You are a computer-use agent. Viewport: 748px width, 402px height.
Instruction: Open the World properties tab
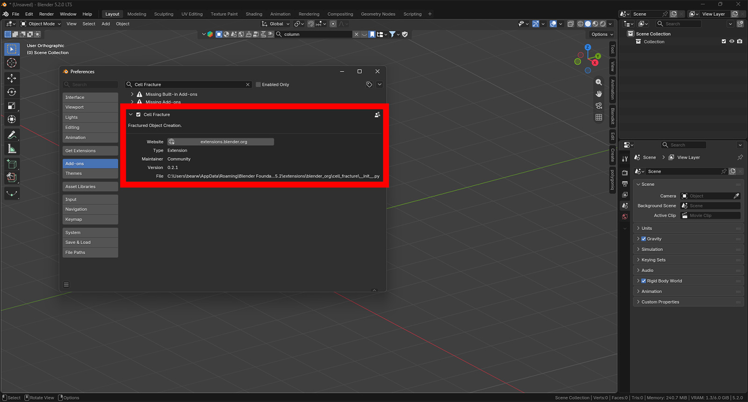[625, 217]
